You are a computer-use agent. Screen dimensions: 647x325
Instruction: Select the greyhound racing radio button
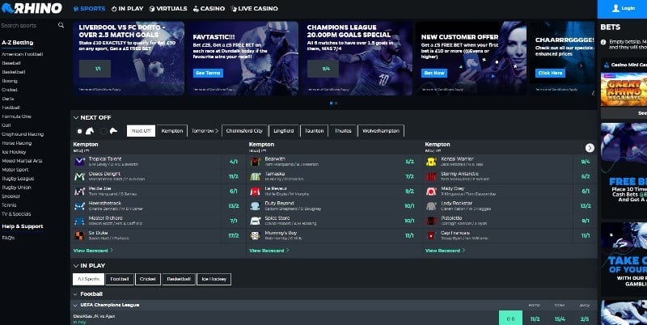coord(104,131)
